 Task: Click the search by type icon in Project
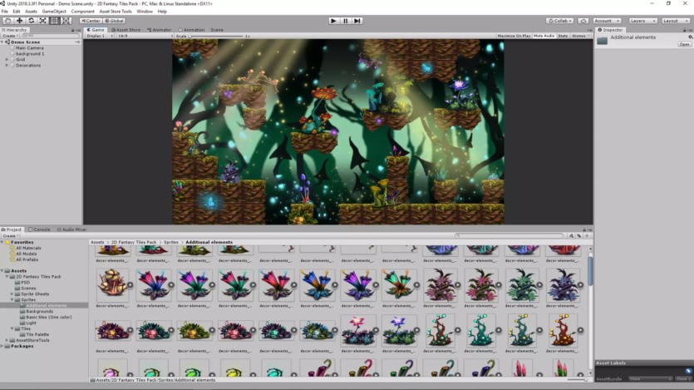click(571, 236)
